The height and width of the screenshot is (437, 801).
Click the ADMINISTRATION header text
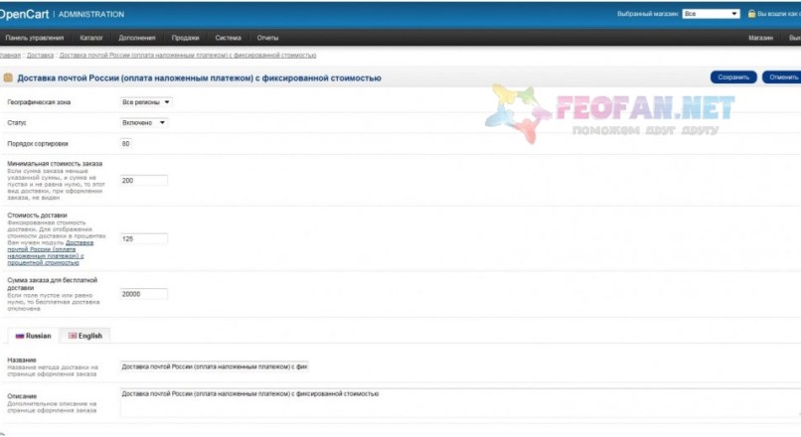pos(90,14)
